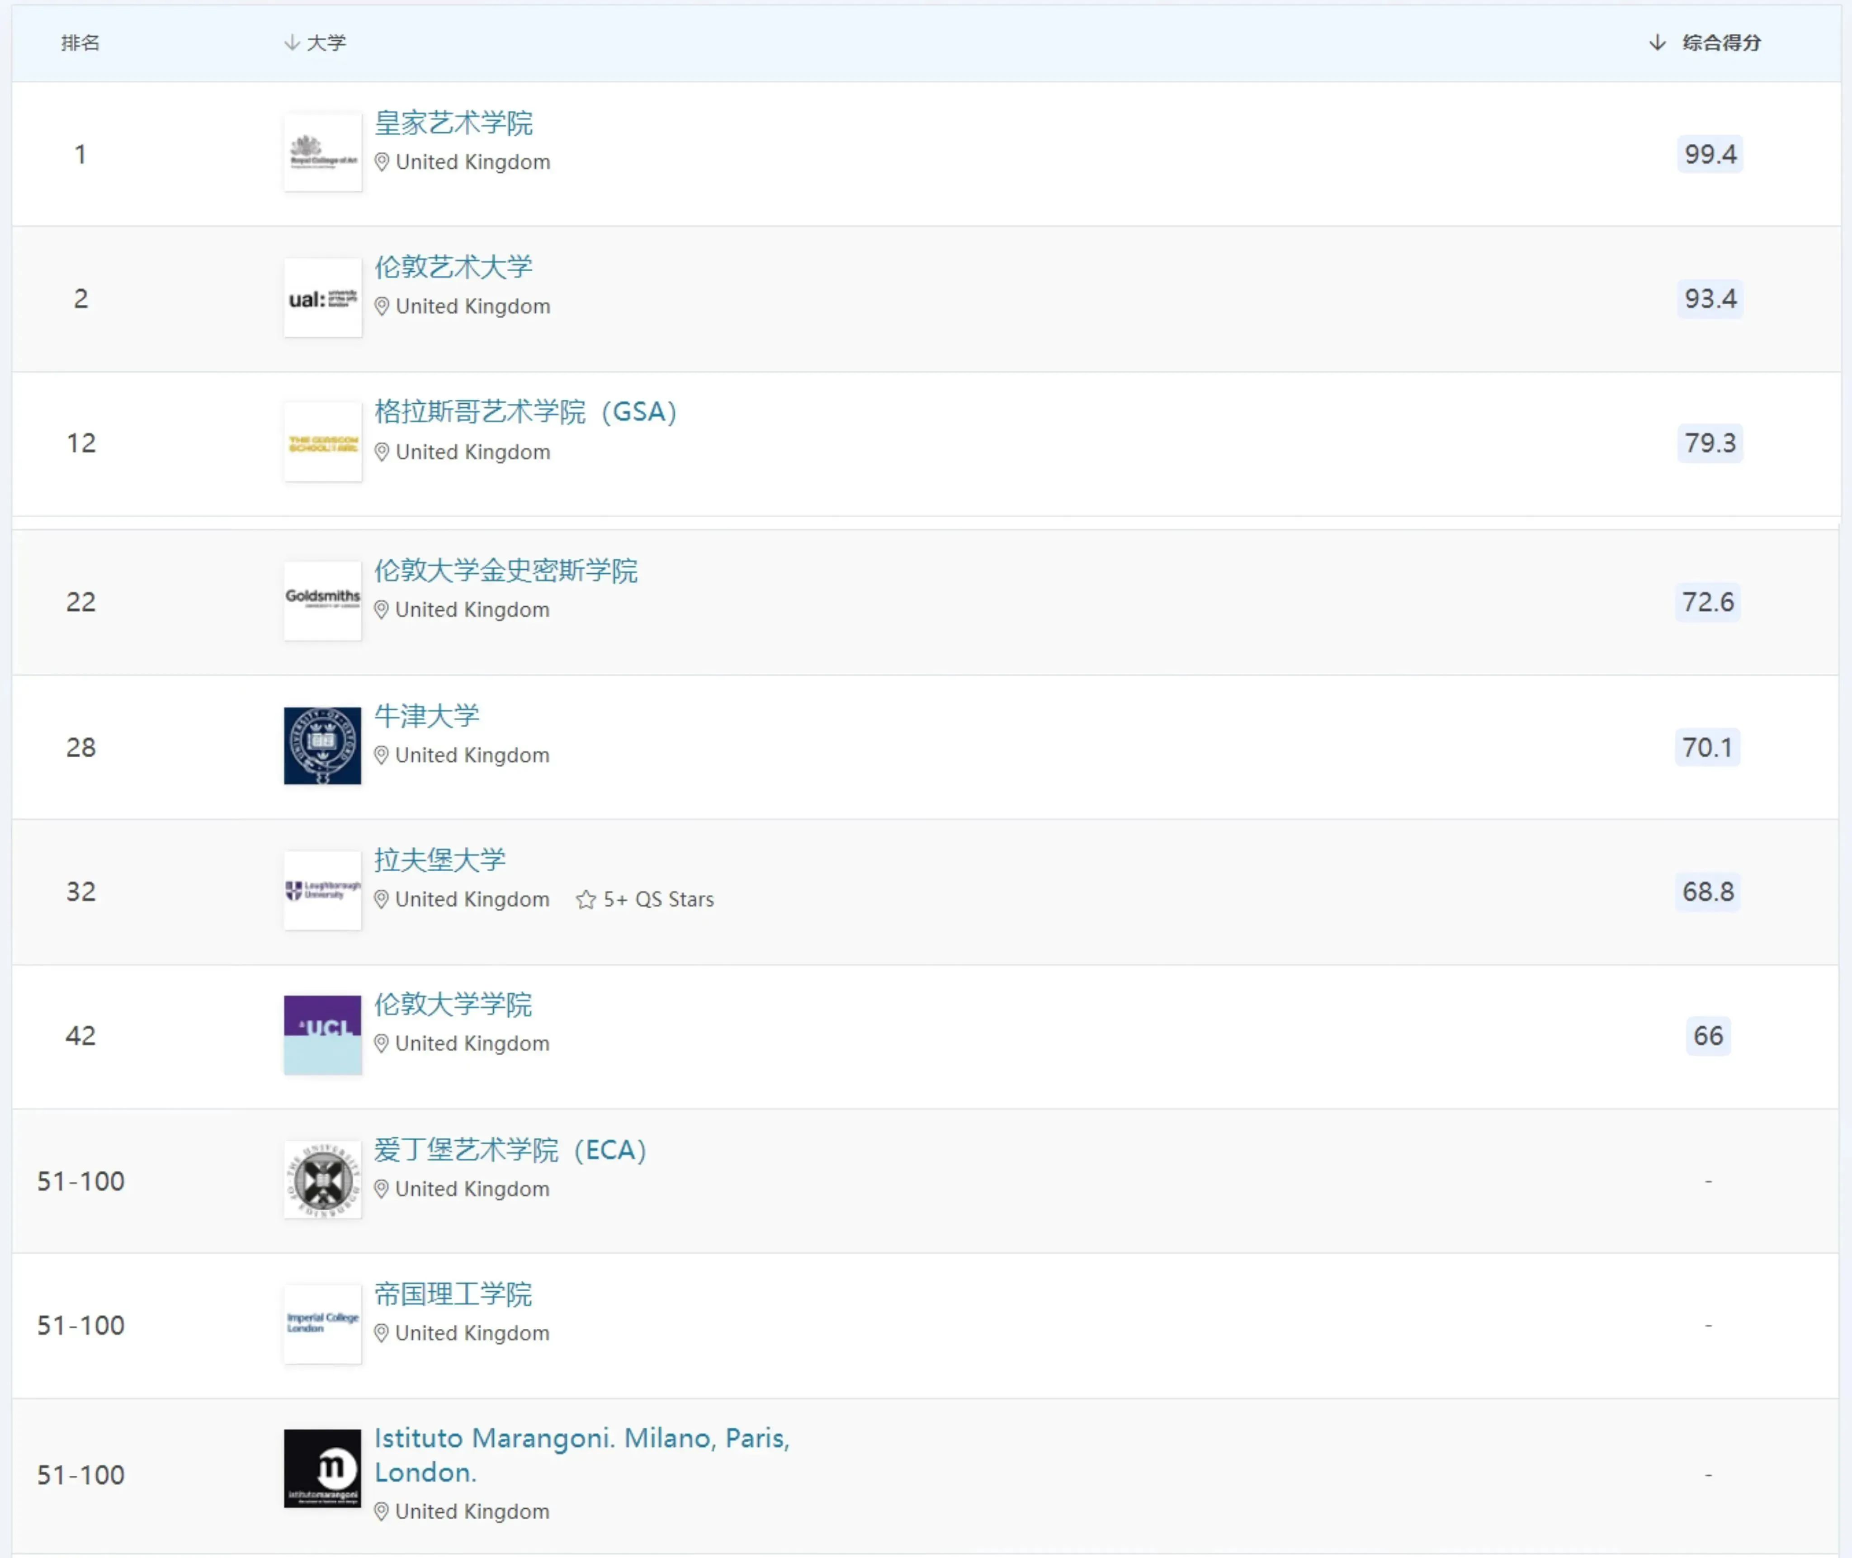Click the 5+ QS Stars label
1852x1558 pixels.
[x=659, y=899]
